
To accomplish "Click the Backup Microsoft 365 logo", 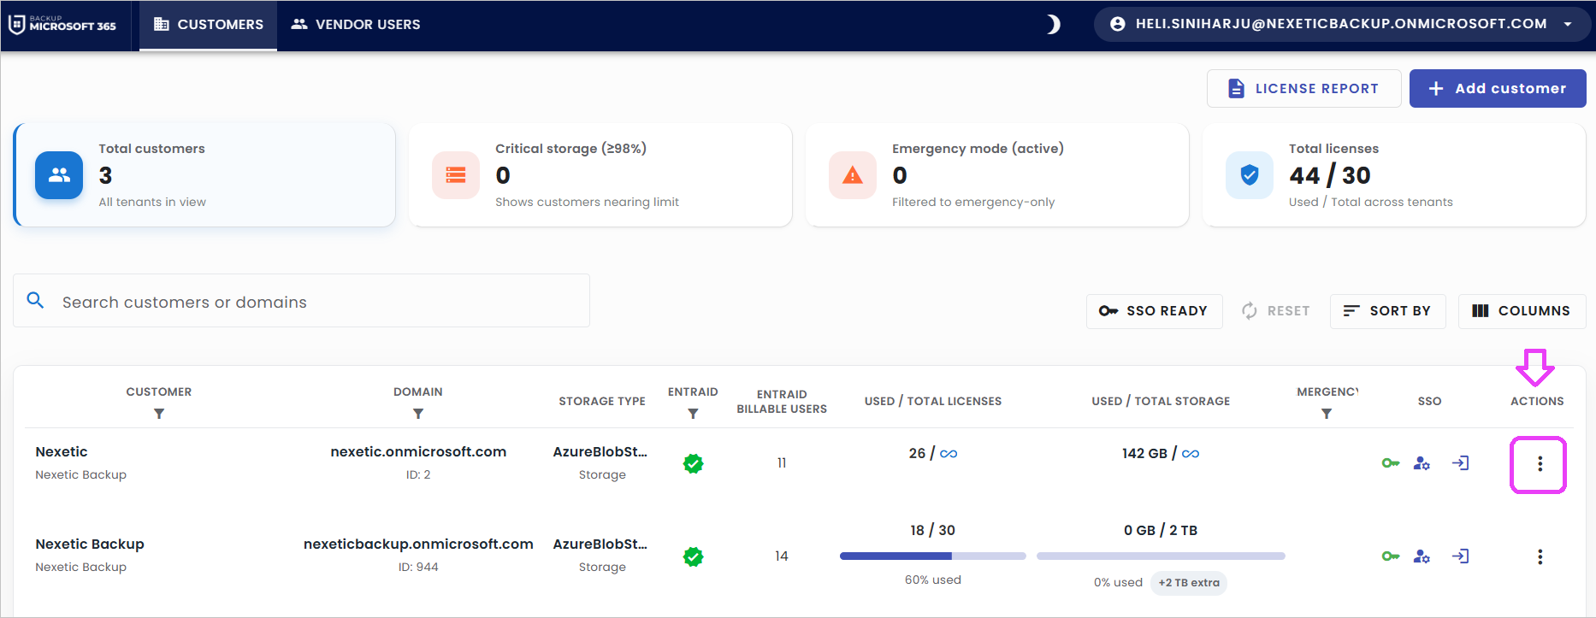I will 62,24.
